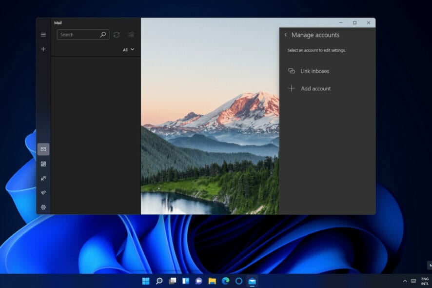The width and height of the screenshot is (432, 288).
Task: Switch to Calendar in the sidebar
Action: pos(43,164)
